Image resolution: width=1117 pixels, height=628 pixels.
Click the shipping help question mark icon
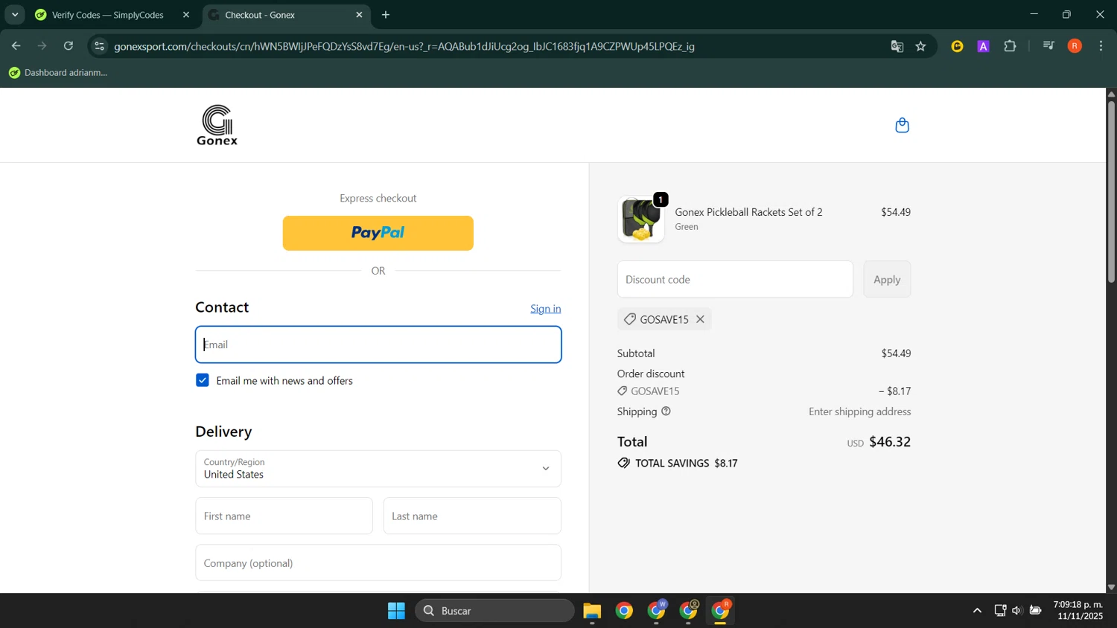pos(666,411)
